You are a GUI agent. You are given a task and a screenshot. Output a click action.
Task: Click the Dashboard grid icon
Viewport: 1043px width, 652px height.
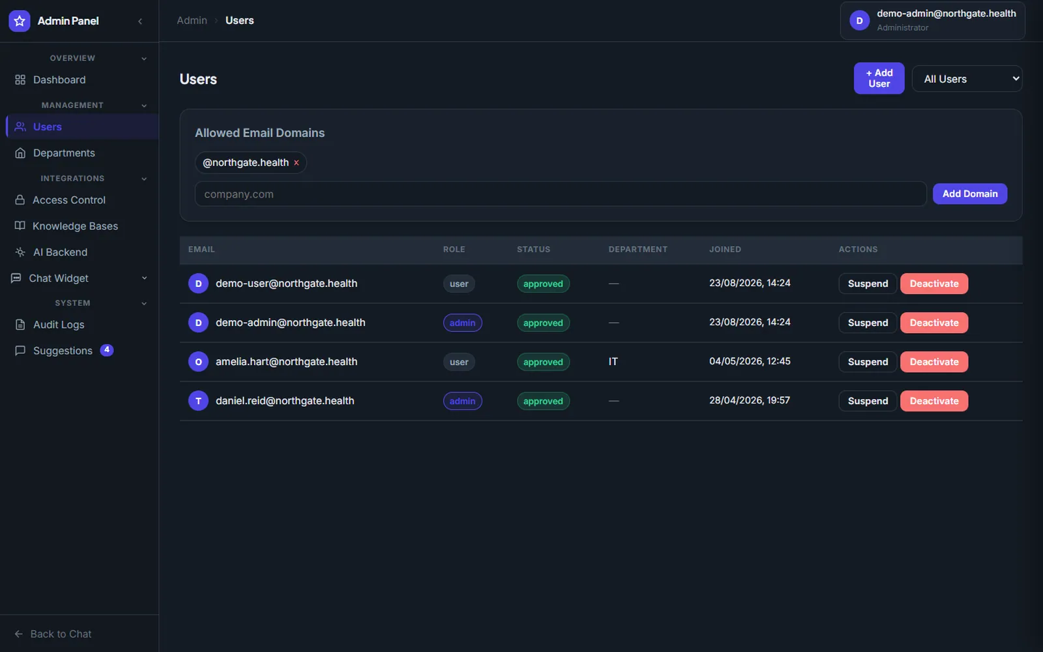(20, 80)
